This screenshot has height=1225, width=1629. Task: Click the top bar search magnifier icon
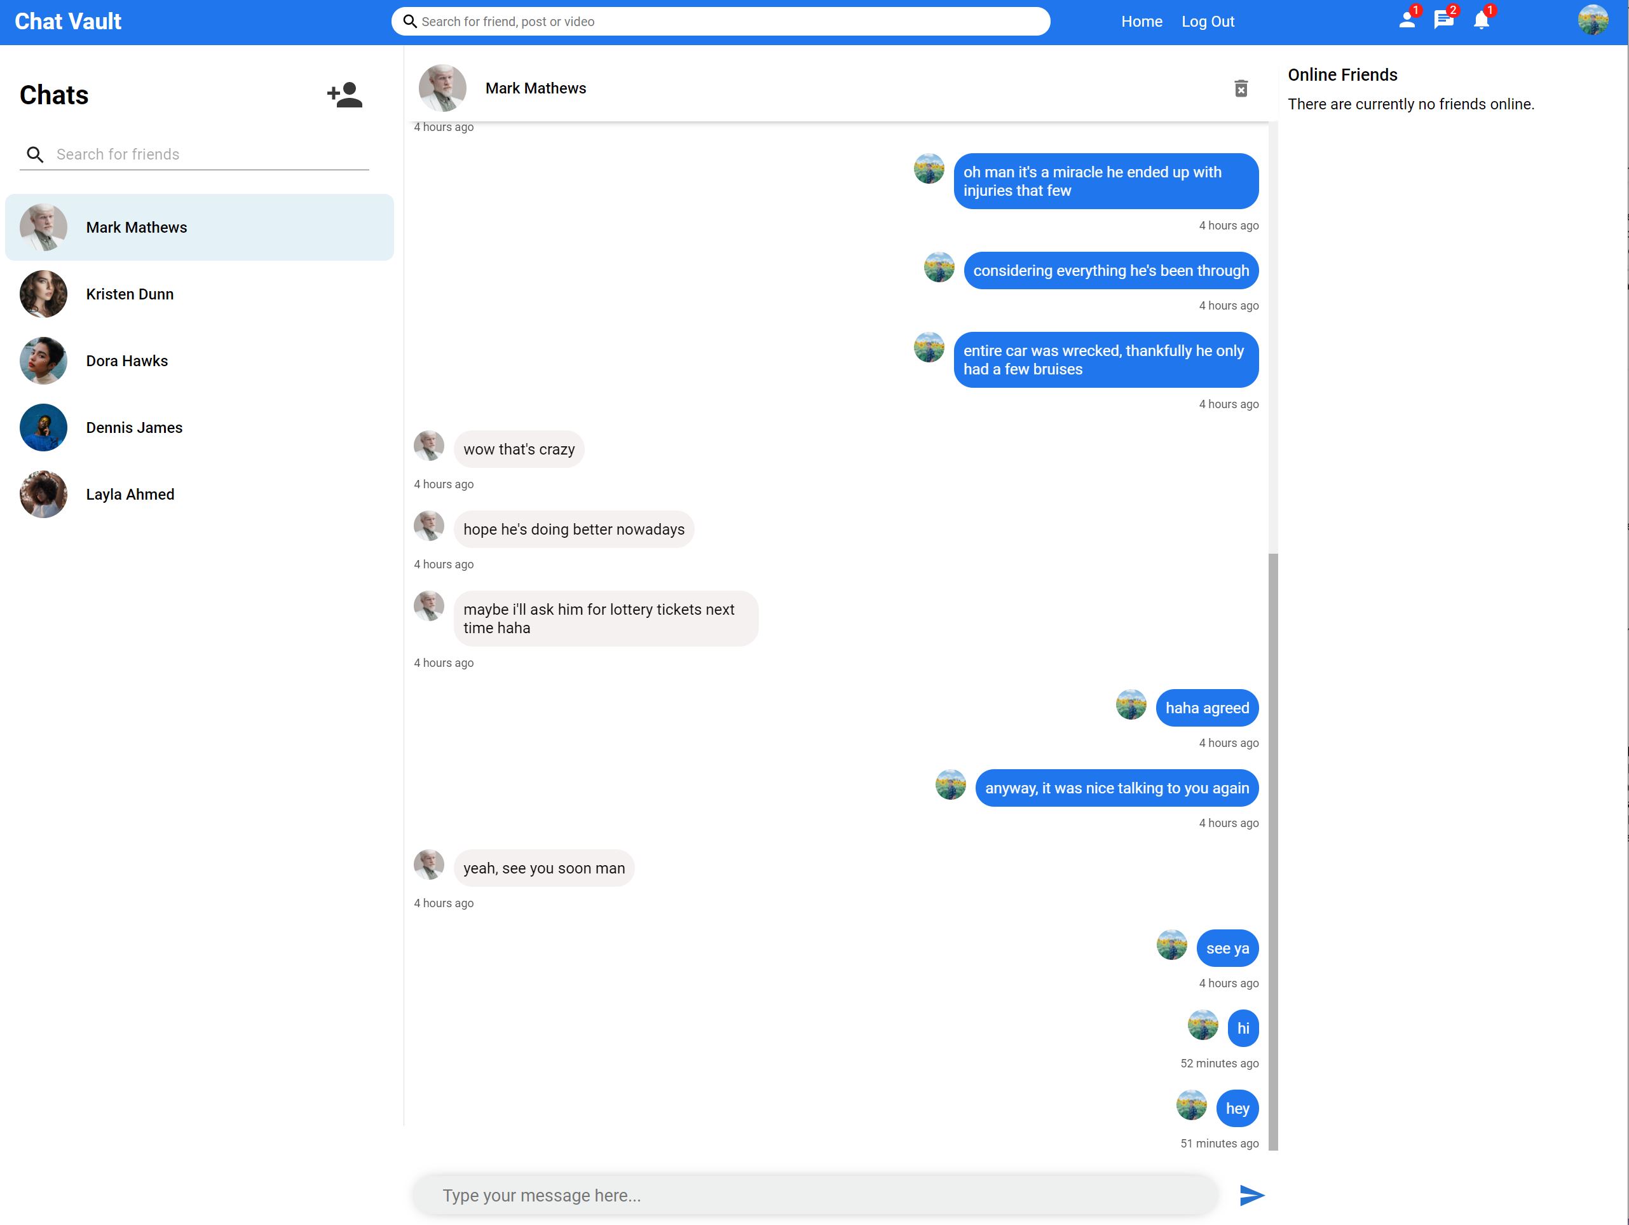coord(410,22)
